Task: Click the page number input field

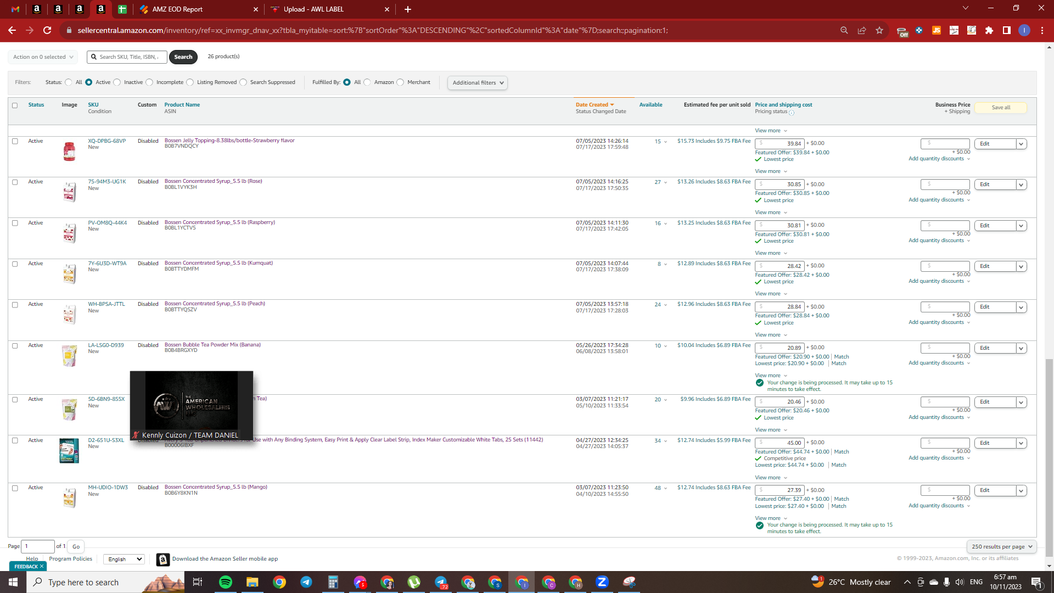Action: pos(38,546)
